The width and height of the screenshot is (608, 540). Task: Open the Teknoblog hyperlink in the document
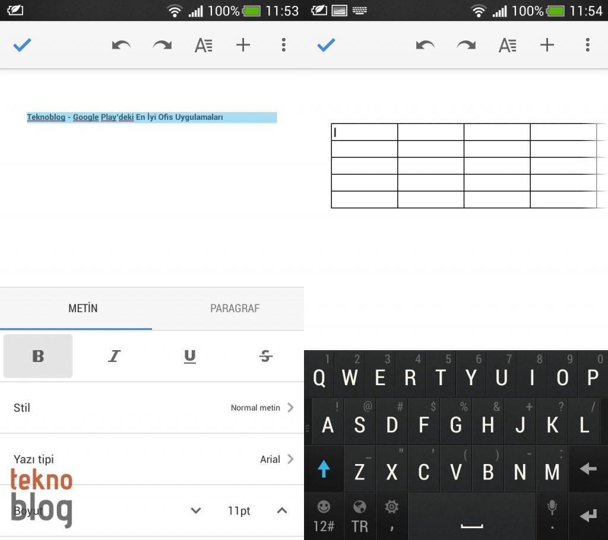click(46, 117)
